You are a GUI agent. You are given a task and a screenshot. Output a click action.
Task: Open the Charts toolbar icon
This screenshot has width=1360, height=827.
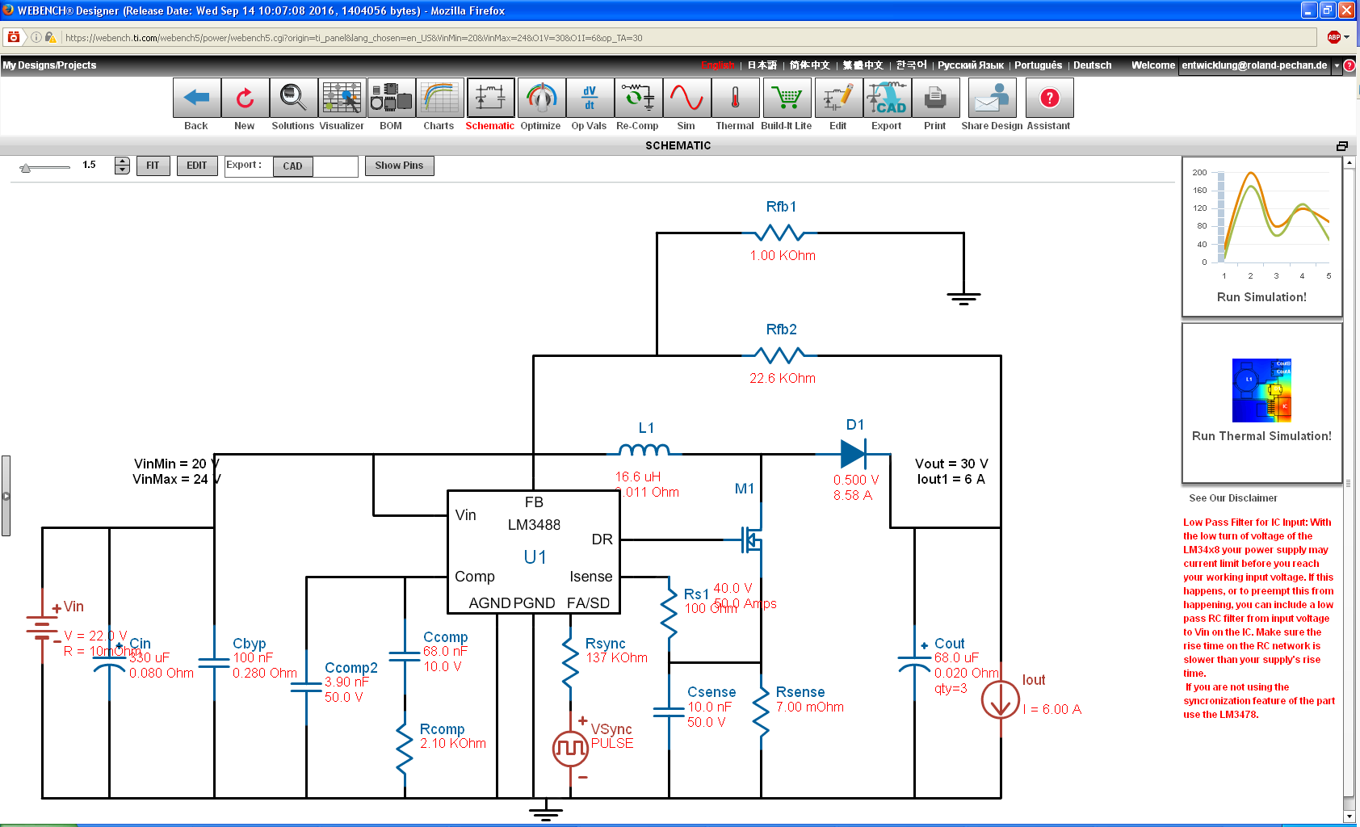coord(439,99)
